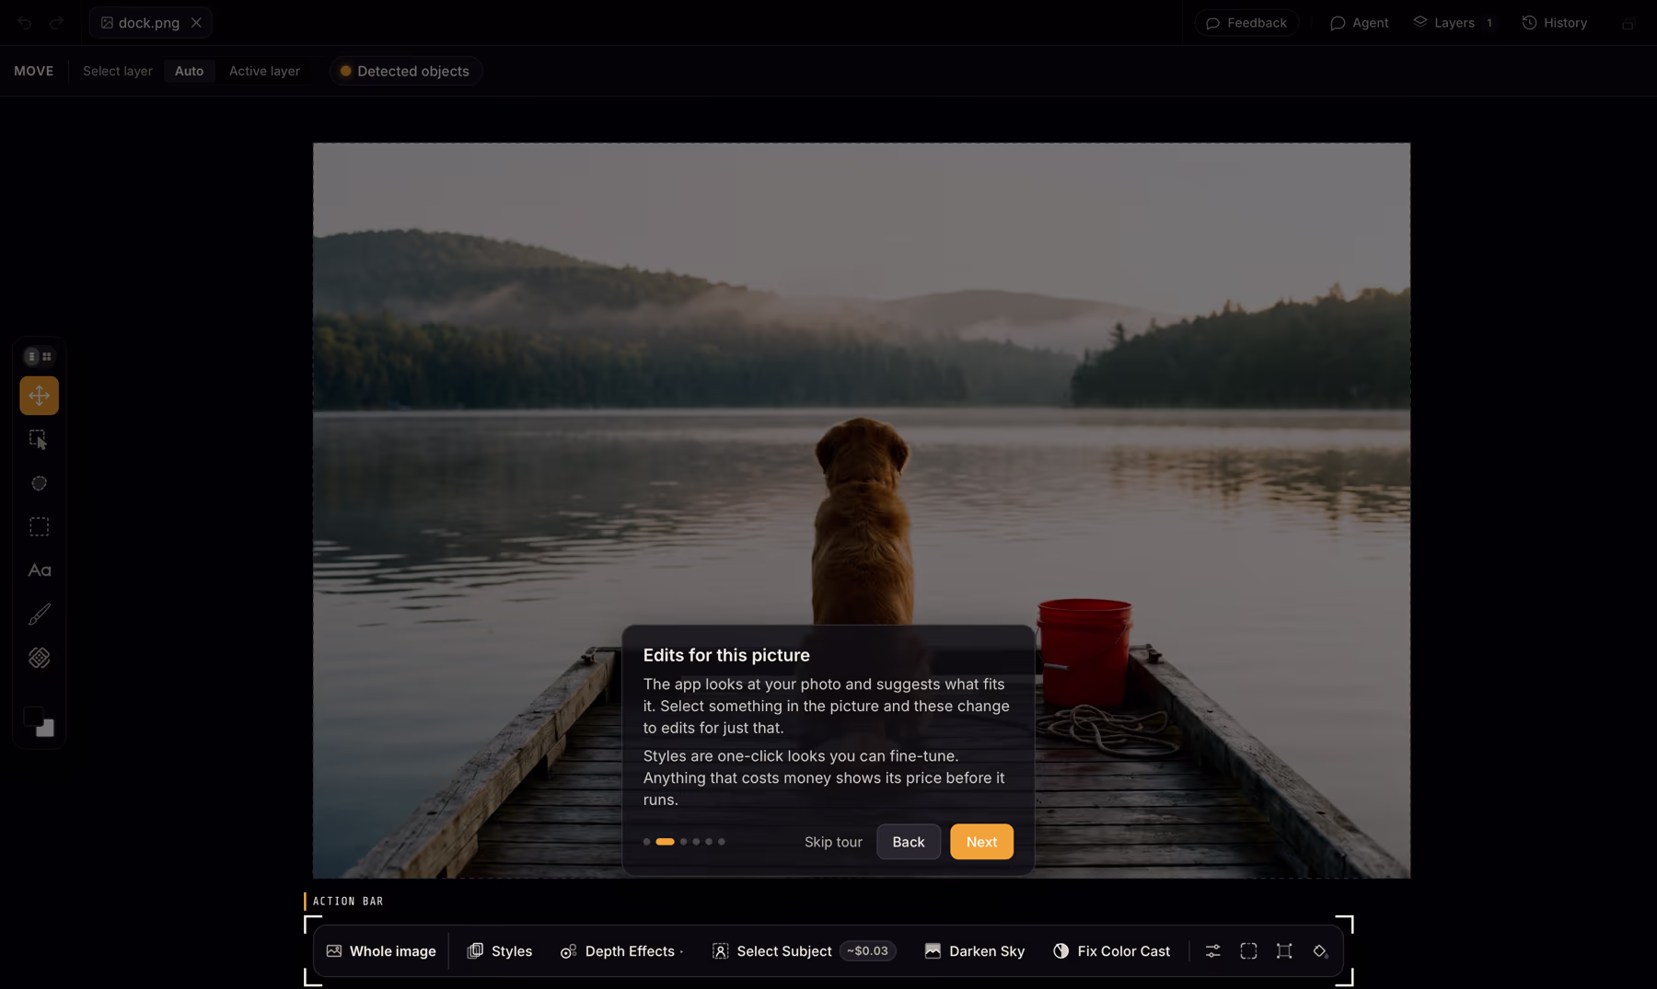Set select layer mode to Auto
1657x989 pixels.
point(189,71)
